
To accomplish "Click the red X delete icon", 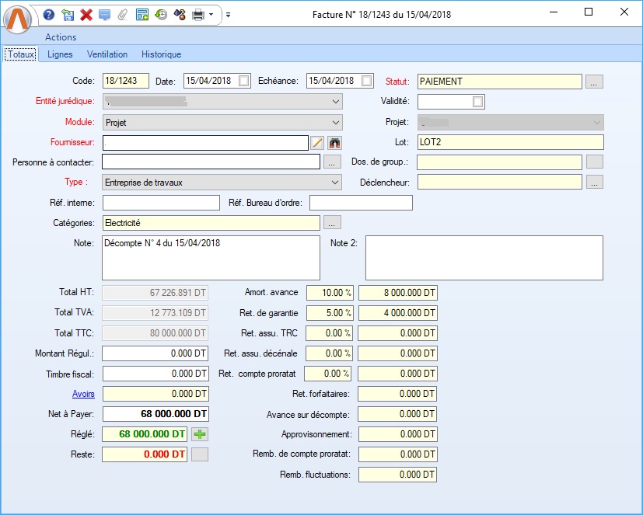I will click(x=86, y=15).
